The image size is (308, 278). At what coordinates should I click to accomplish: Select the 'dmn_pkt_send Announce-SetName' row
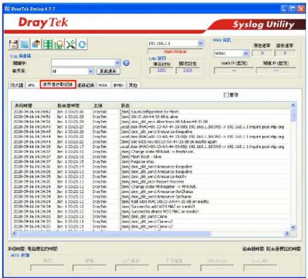point(151,196)
